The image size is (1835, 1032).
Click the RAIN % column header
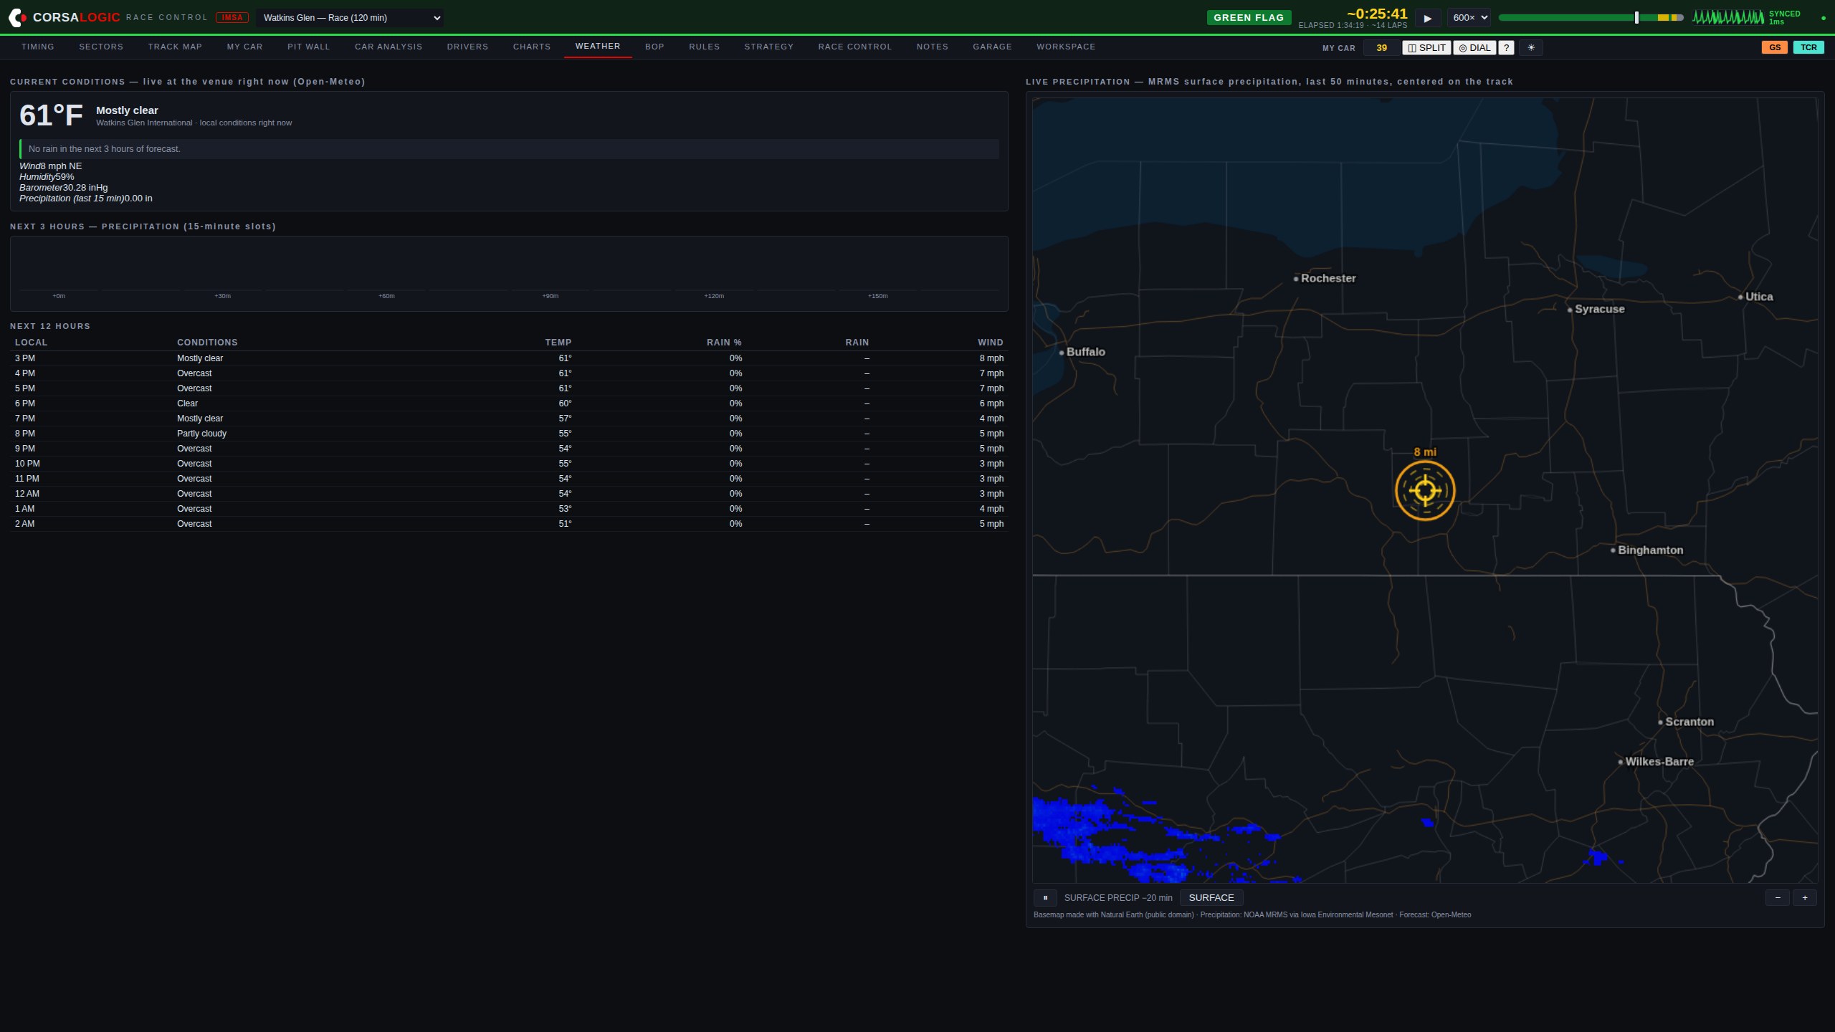pos(724,343)
